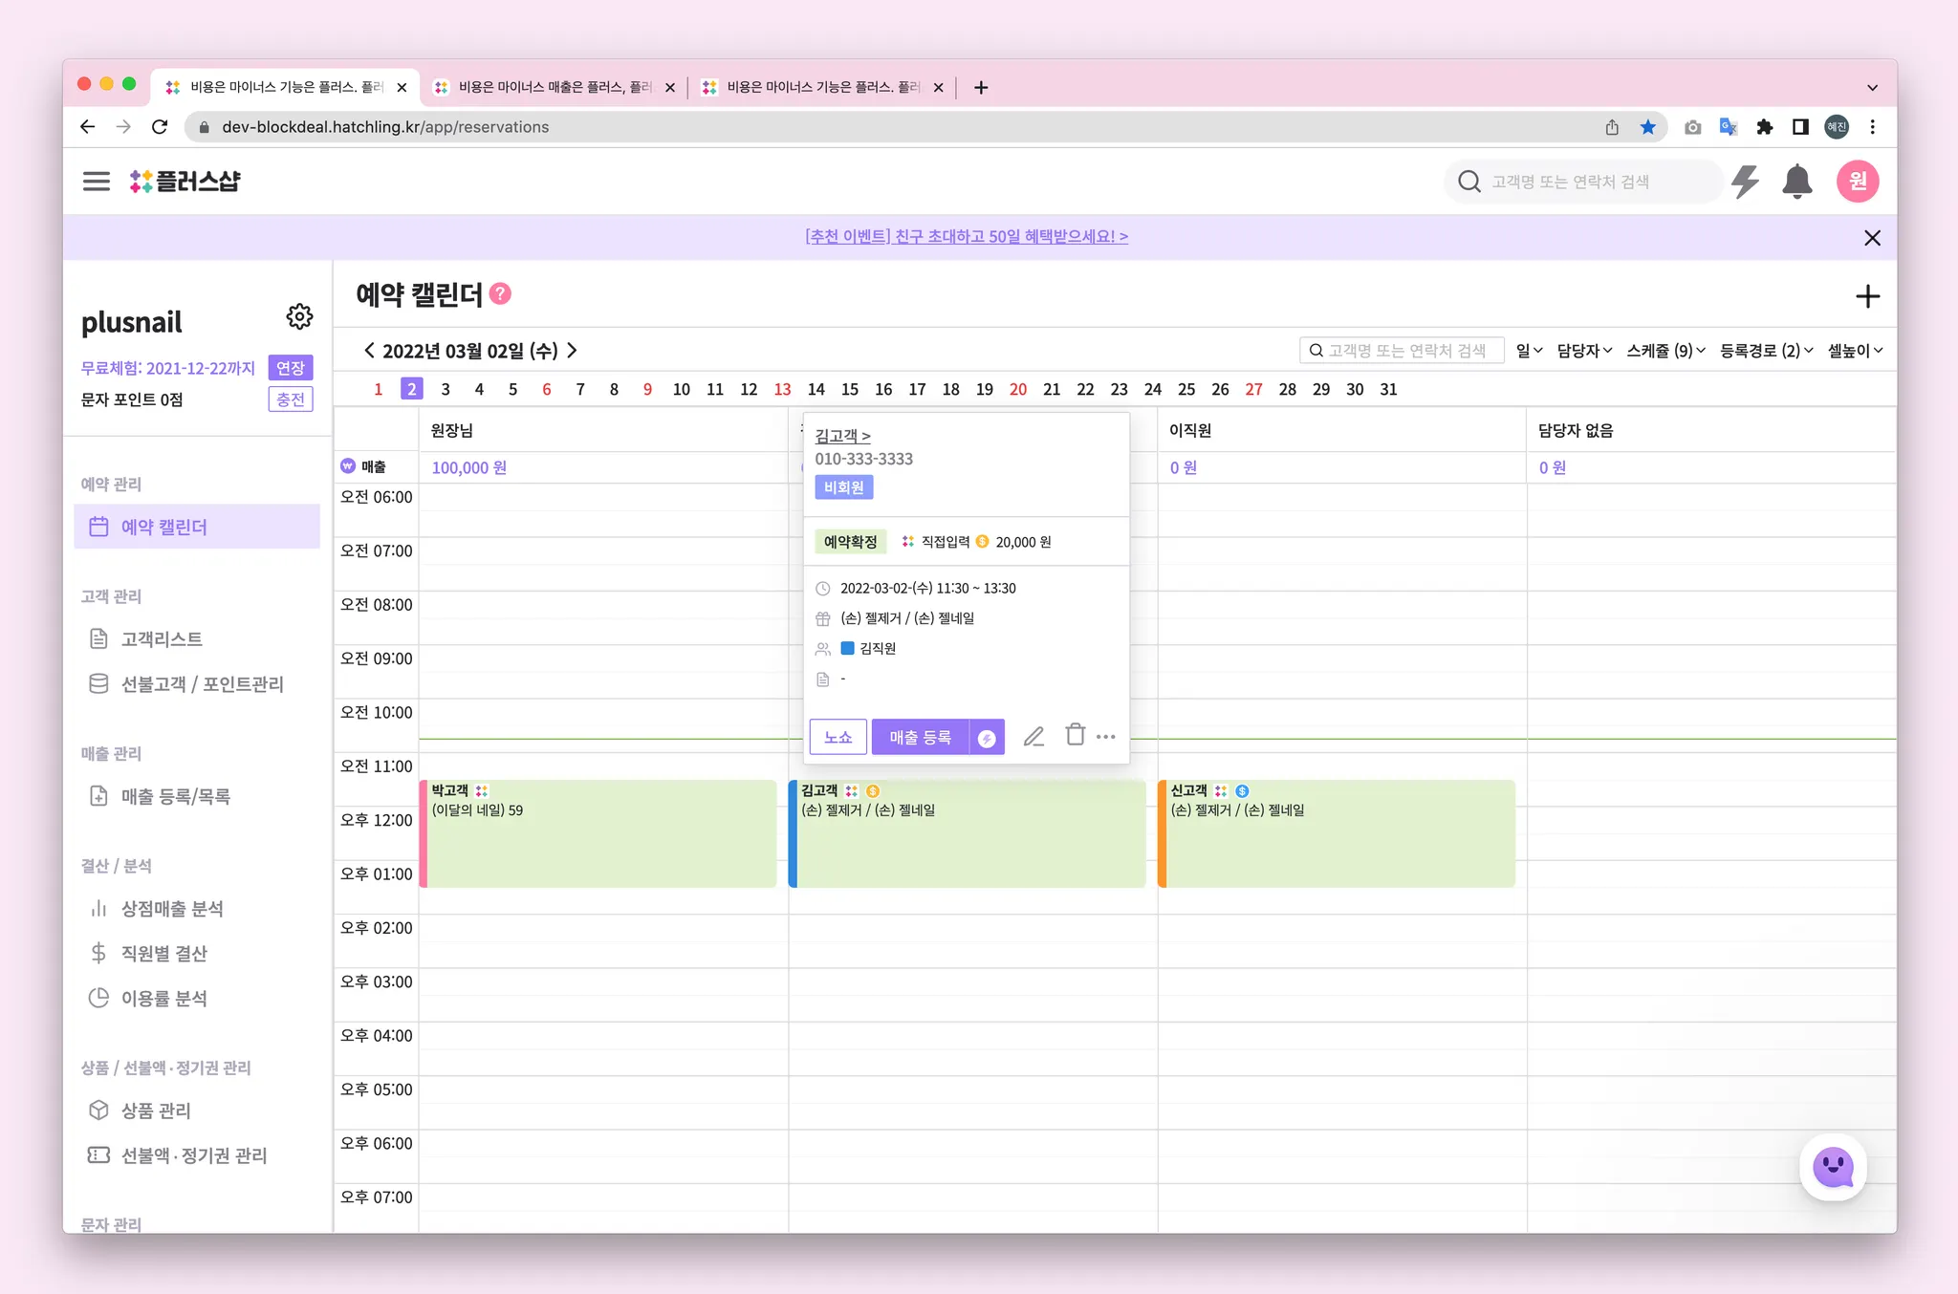The height and width of the screenshot is (1294, 1958).
Task: Click the plus icon to add reservation
Action: point(1867,297)
